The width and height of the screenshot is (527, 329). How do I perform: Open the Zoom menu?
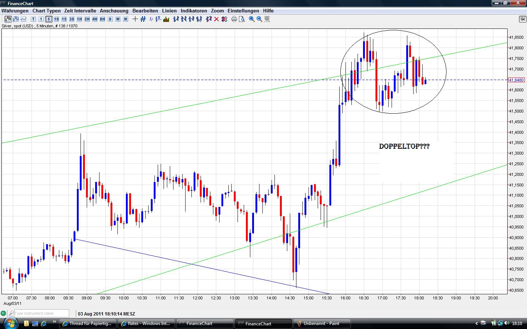pyautogui.click(x=217, y=11)
